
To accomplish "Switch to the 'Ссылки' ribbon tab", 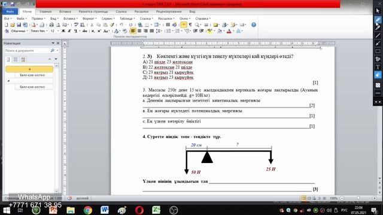I will pos(121,11).
